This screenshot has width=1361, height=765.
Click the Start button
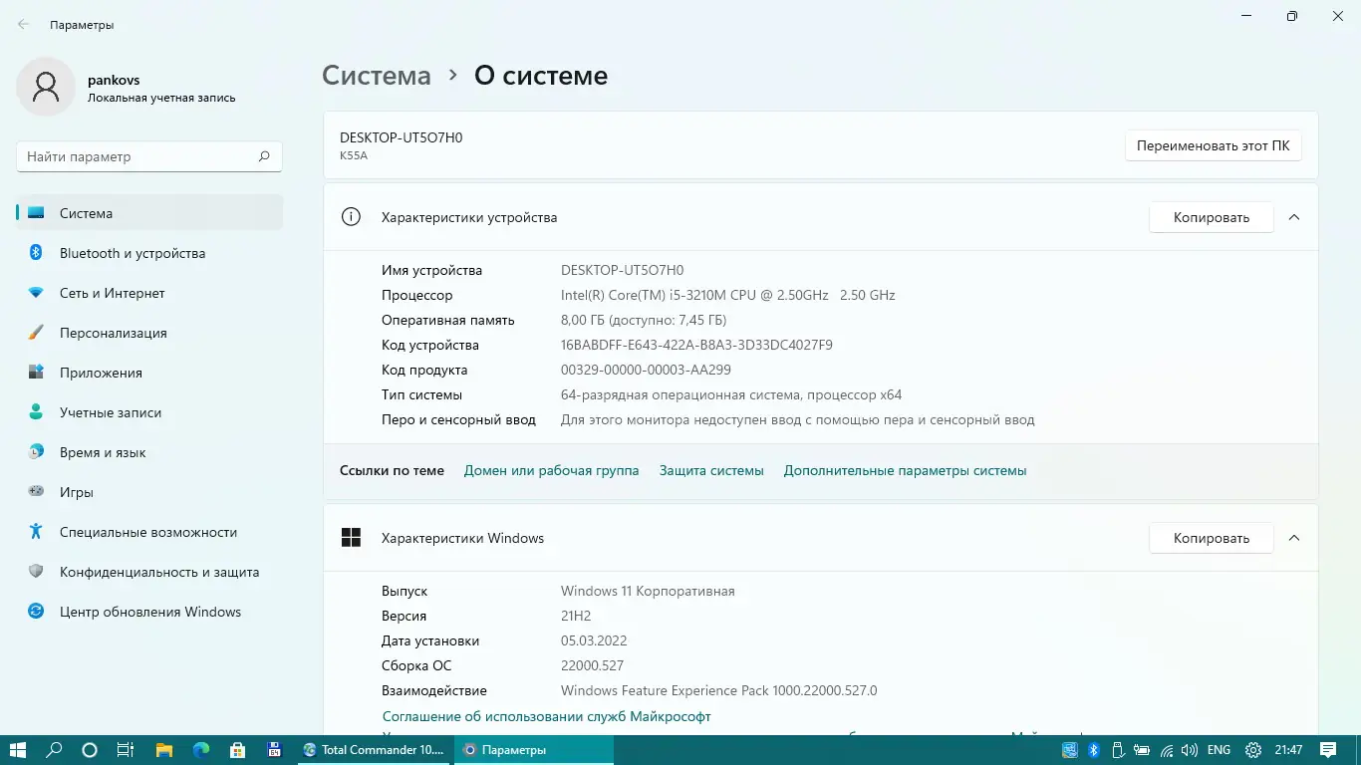17,749
